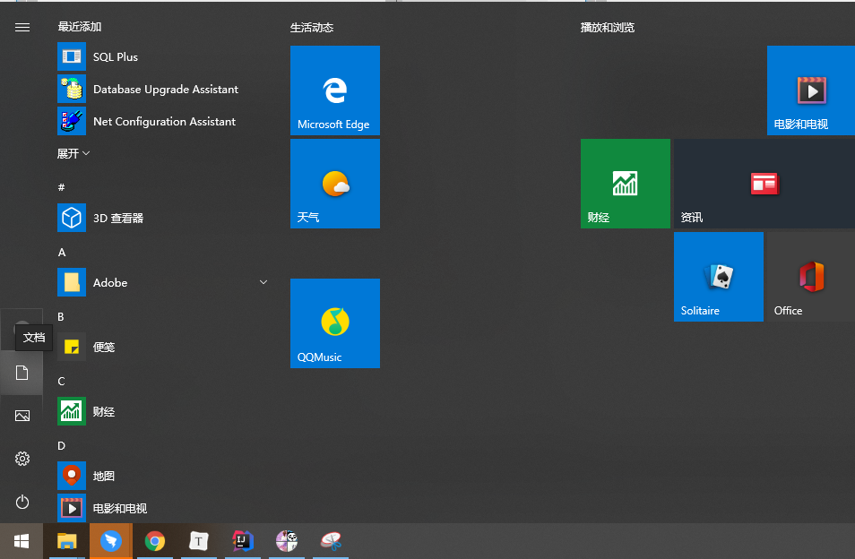Open Google Chrome from taskbar

[155, 541]
